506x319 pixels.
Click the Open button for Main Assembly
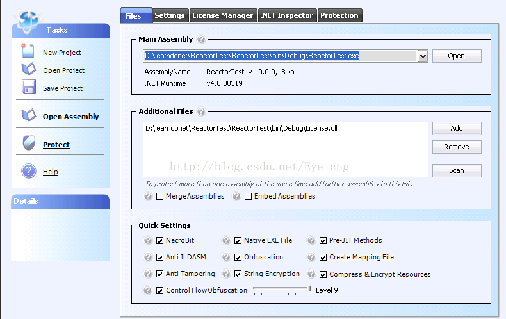457,56
